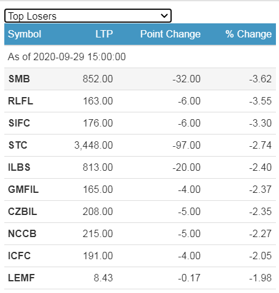This screenshot has width=279, height=293.
Task: Open the Top Losers dropdown
Action: pyautogui.click(x=88, y=16)
